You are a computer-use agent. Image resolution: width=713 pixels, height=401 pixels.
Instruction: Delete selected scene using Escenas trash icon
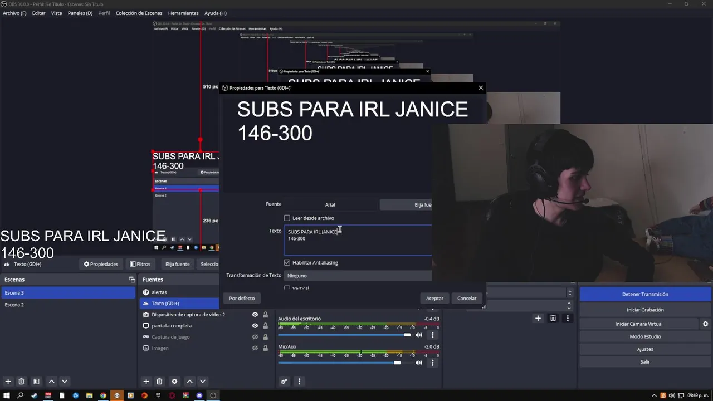click(21, 382)
